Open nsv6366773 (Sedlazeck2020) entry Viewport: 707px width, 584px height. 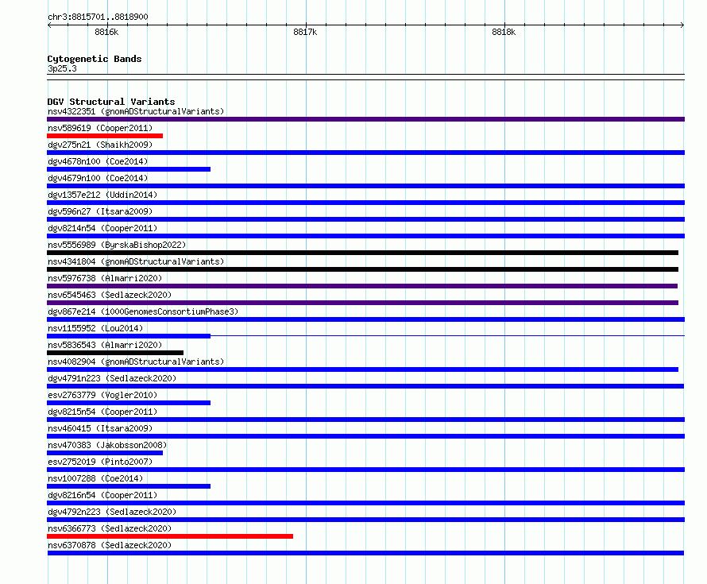click(x=110, y=528)
